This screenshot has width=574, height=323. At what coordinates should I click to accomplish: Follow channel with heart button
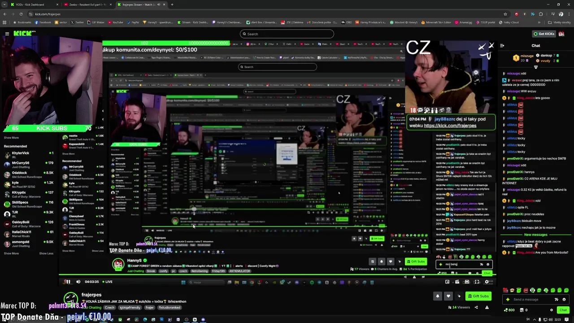point(448,296)
